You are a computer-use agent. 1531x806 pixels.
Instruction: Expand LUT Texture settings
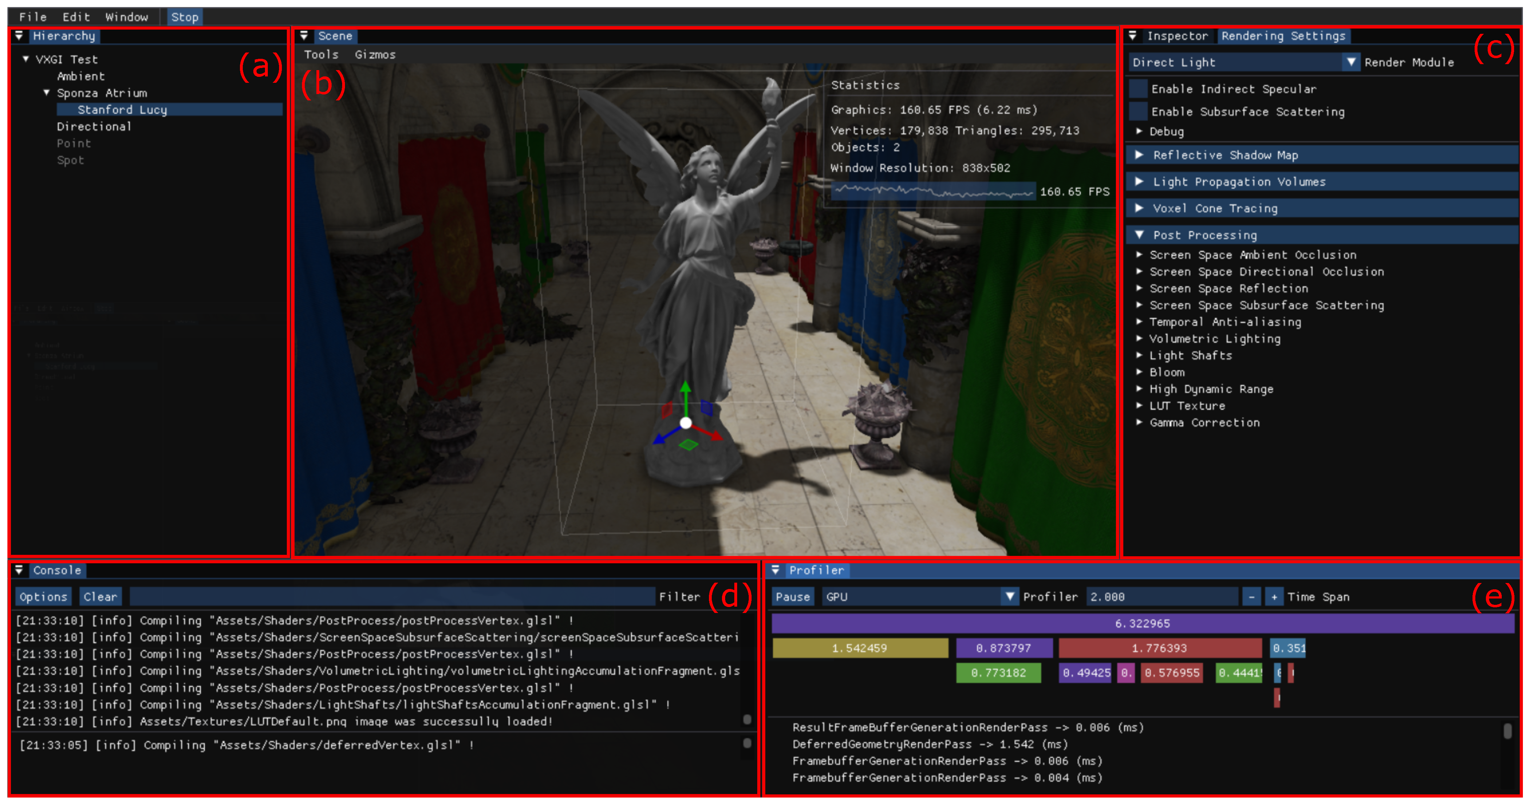tap(1139, 405)
